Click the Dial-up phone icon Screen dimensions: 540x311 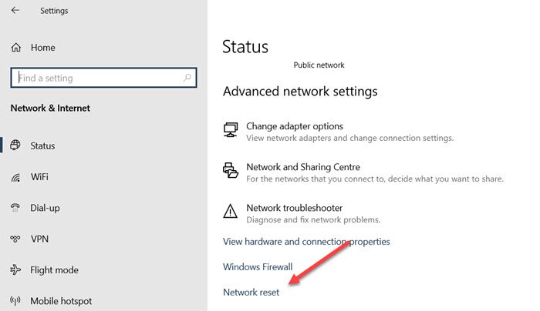point(15,208)
